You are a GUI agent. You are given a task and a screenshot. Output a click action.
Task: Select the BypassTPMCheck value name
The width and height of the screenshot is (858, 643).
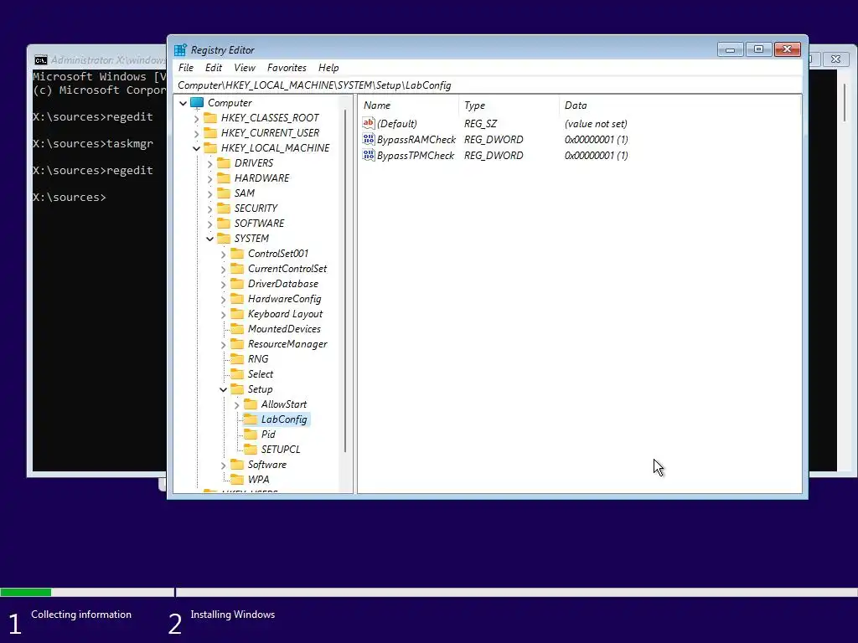416,155
